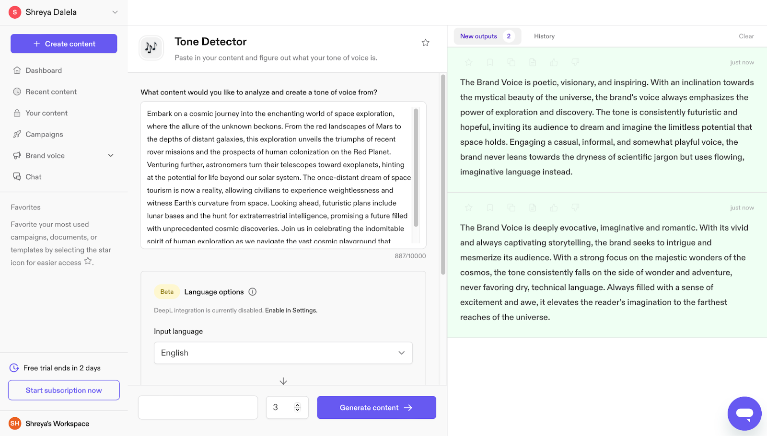This screenshot has height=436, width=767.
Task: Click the new outputs count badge 2
Action: [509, 36]
